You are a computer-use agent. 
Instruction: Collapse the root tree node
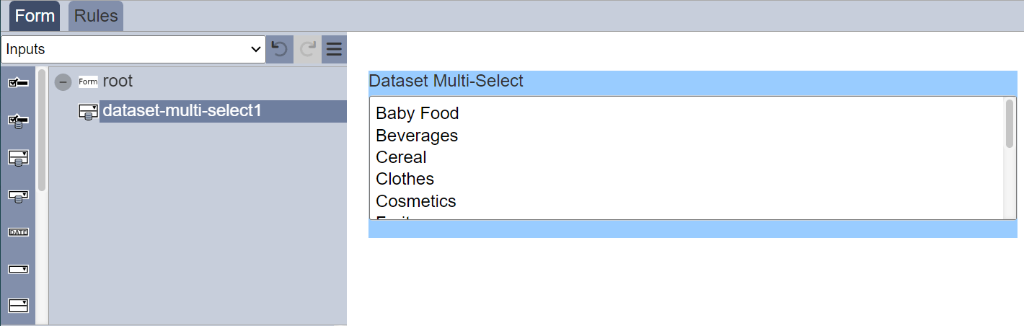point(63,82)
